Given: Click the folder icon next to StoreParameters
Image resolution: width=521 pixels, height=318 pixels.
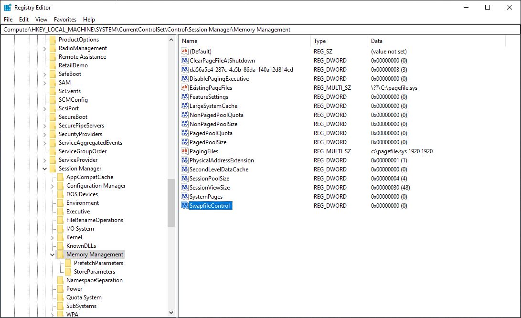Looking at the screenshot, I should (x=68, y=272).
